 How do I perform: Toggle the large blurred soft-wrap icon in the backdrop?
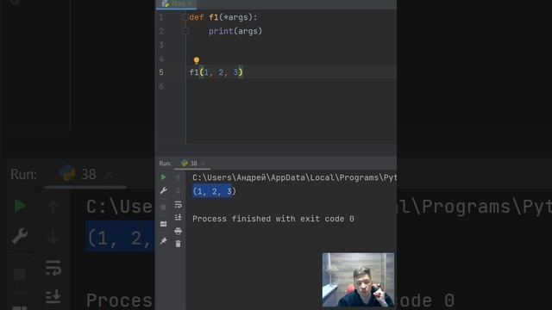pos(53,268)
